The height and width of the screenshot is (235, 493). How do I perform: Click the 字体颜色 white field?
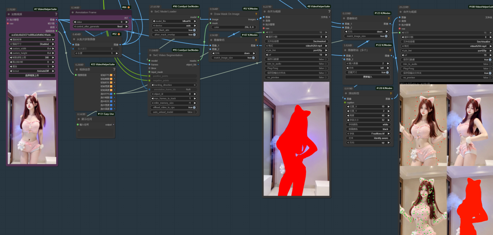click(368, 125)
